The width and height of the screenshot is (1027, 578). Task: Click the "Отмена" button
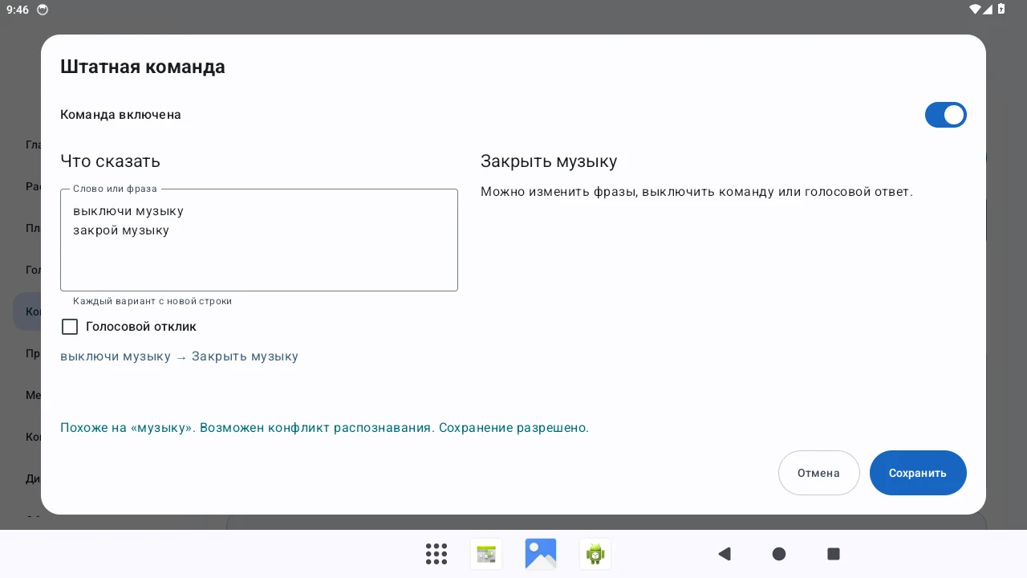[818, 473]
